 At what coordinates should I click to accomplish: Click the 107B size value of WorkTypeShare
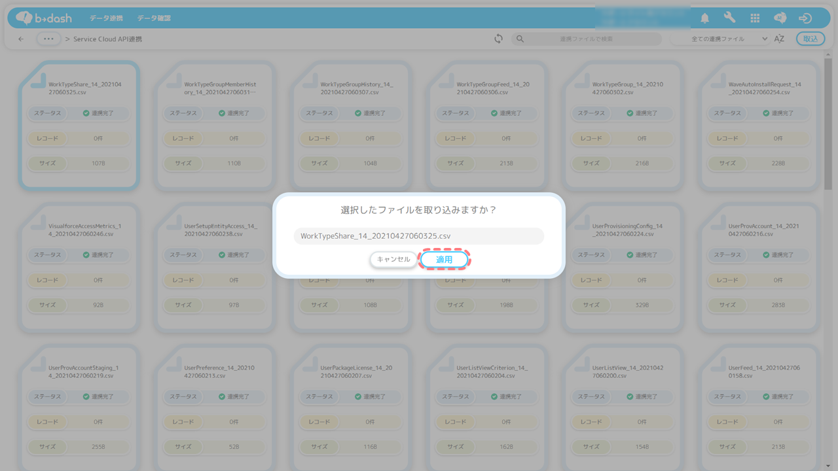tap(98, 164)
